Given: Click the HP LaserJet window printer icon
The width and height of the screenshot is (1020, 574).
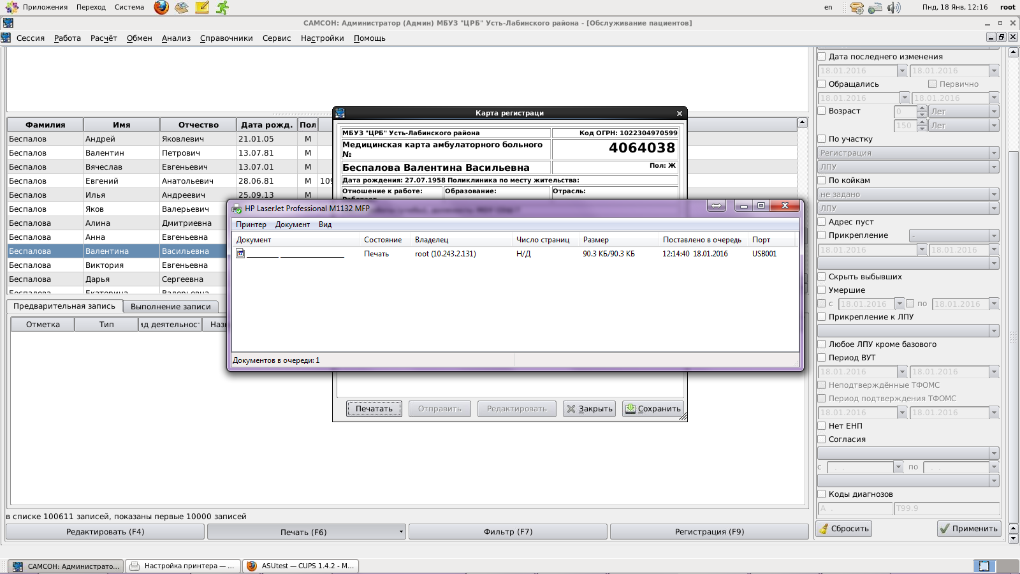Looking at the screenshot, I should (237, 209).
